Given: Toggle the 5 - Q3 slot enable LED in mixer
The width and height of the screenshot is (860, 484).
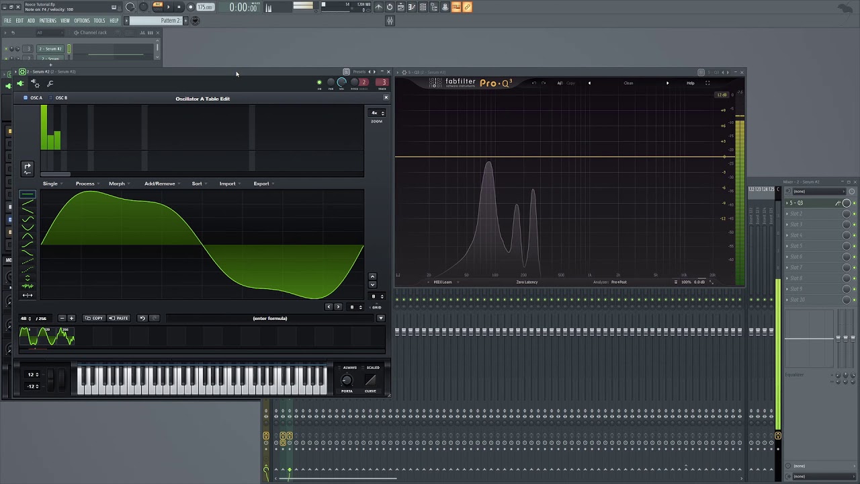Looking at the screenshot, I should pyautogui.click(x=855, y=203).
